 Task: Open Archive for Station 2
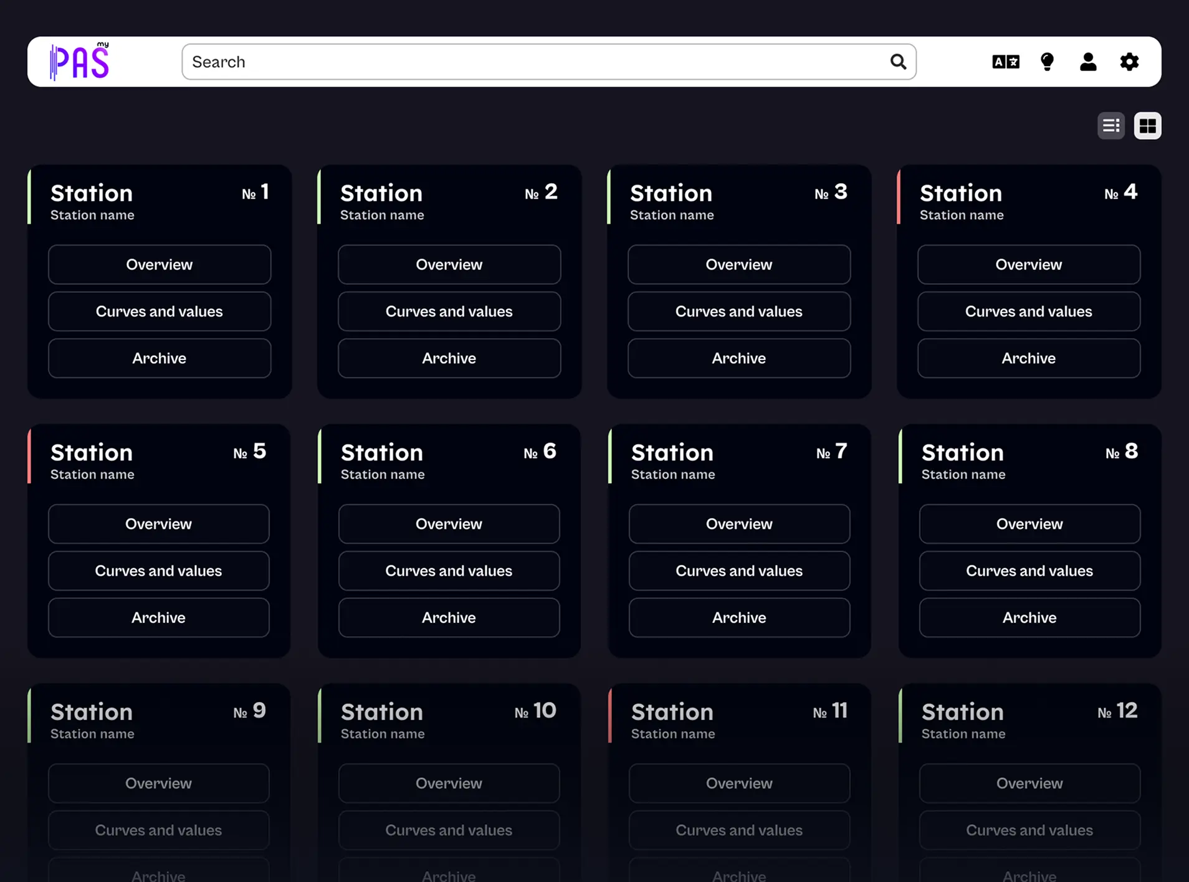pos(449,358)
